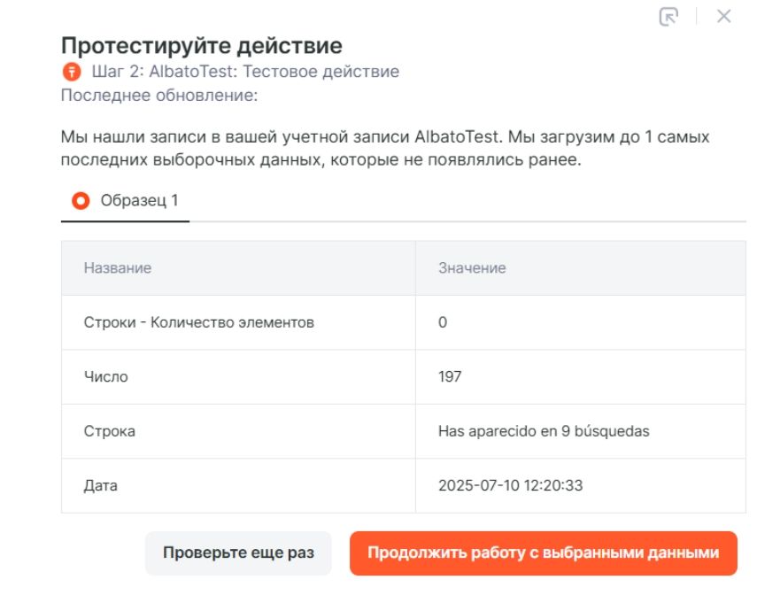Select the Образец 1 radio button

(x=81, y=201)
